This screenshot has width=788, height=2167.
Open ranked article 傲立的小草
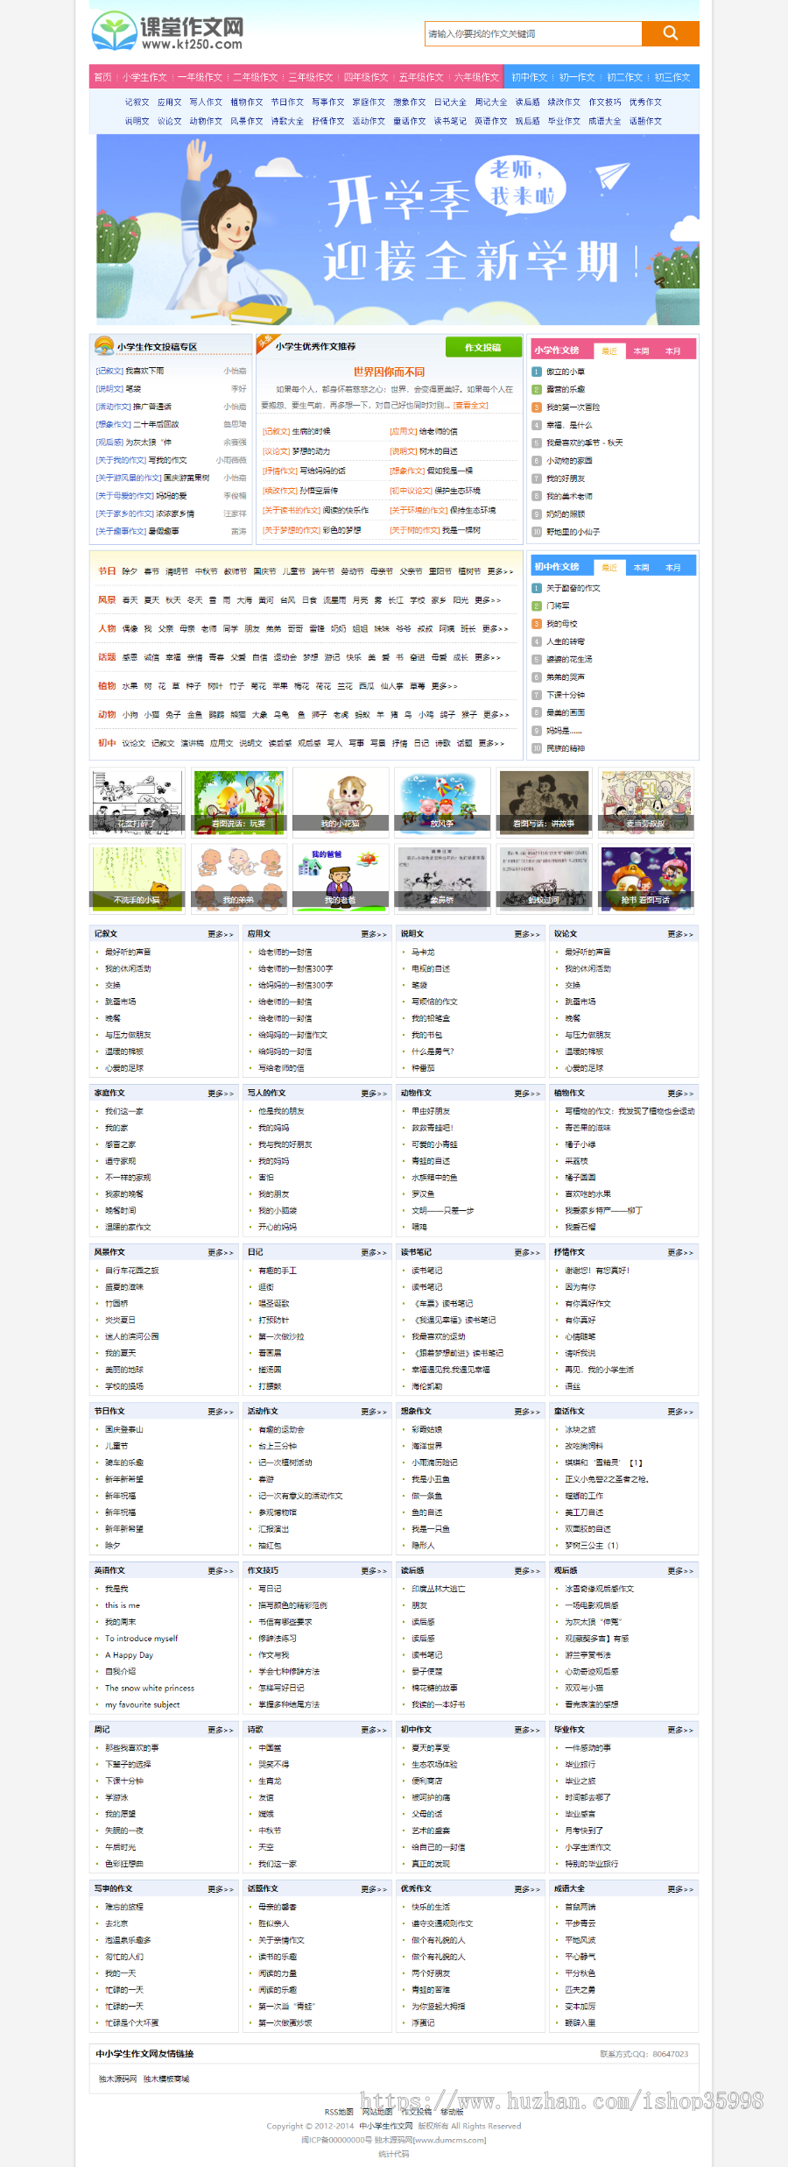click(566, 372)
